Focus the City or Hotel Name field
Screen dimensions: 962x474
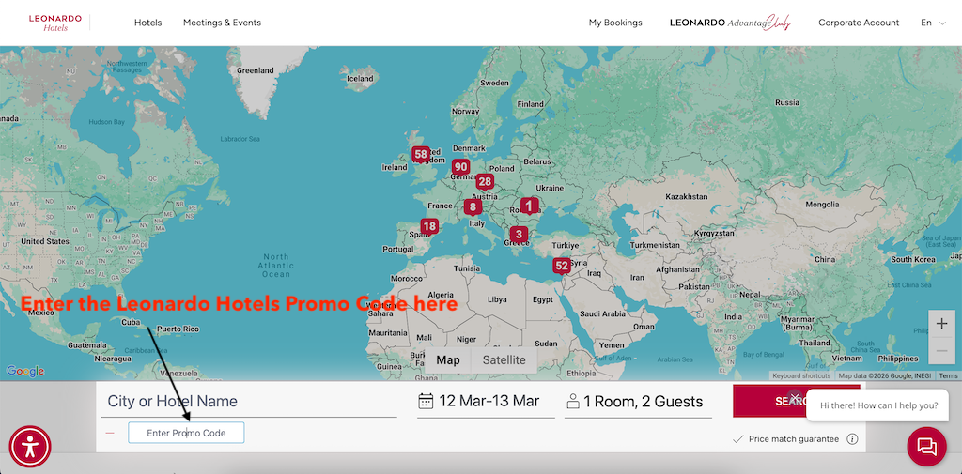point(249,402)
